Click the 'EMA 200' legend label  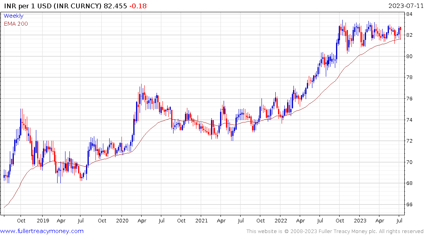pos(16,24)
